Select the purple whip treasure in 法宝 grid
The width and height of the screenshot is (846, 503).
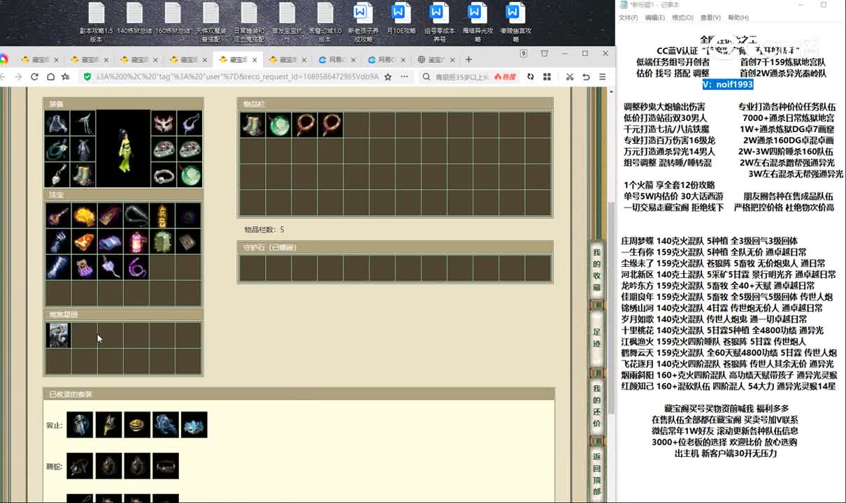pyautogui.click(x=136, y=268)
